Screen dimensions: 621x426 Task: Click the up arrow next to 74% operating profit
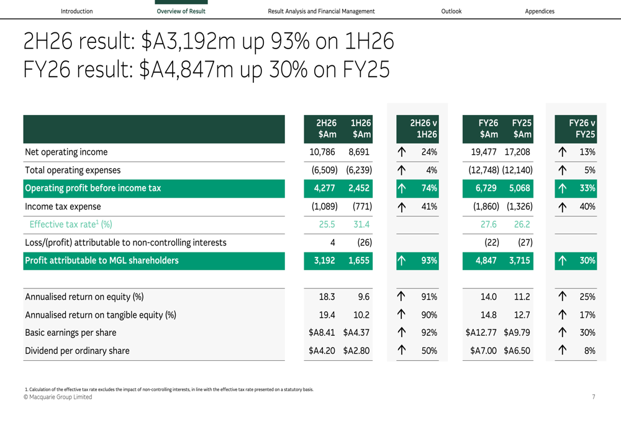point(402,188)
